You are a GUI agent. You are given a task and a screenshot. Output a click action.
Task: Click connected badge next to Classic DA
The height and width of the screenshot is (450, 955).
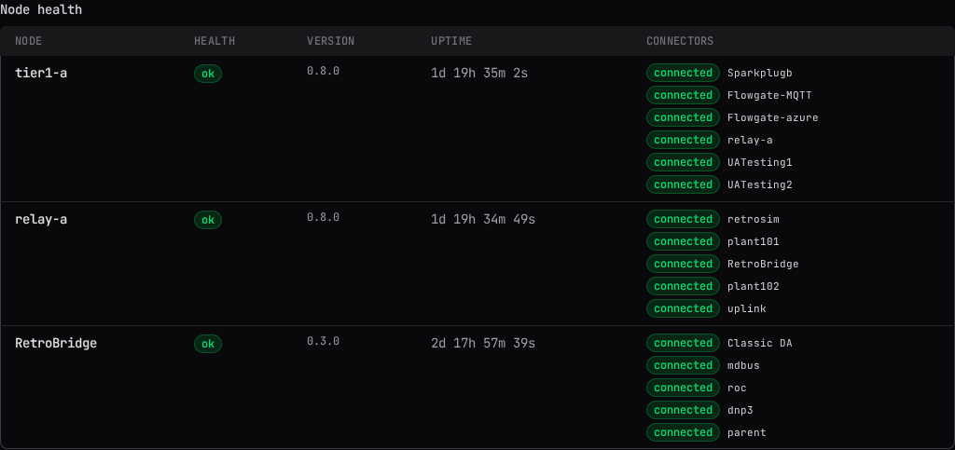coord(683,343)
